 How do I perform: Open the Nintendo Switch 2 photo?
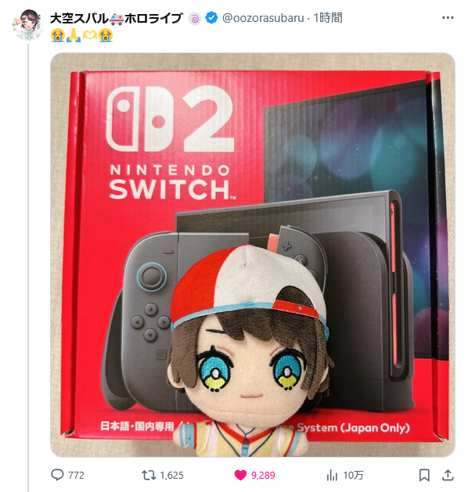(253, 255)
